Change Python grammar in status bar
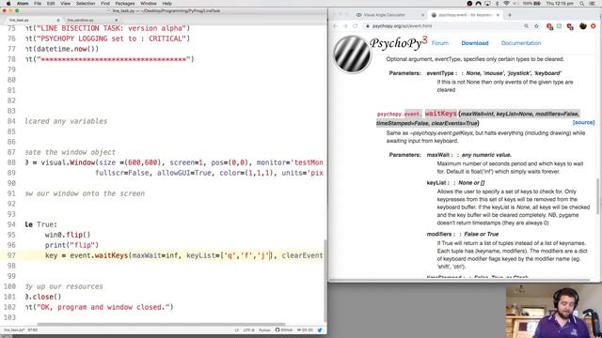This screenshot has width=602, height=338. click(264, 330)
